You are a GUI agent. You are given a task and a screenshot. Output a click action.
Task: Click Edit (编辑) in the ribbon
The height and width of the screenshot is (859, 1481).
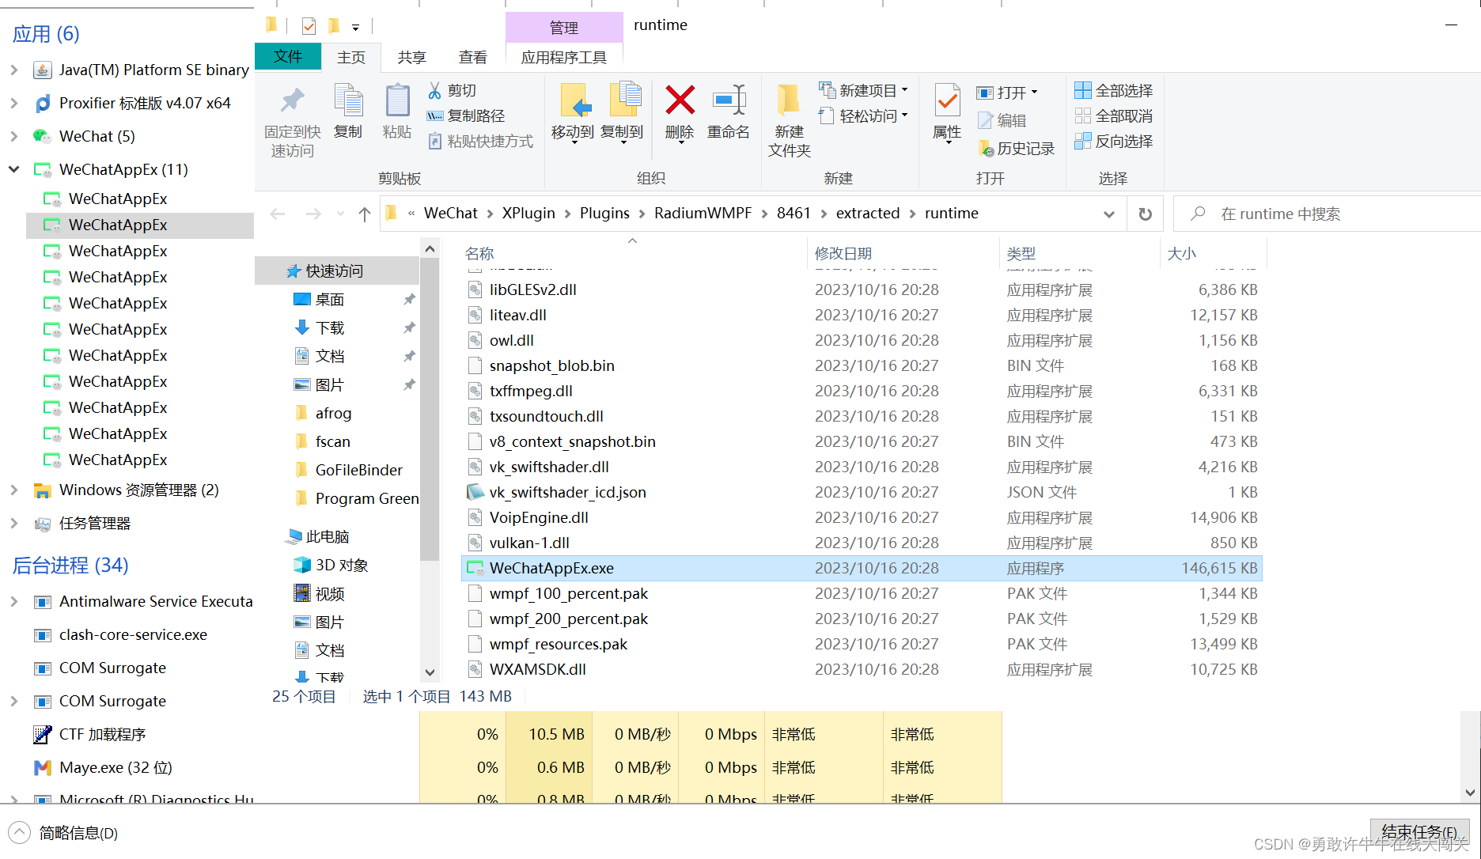(1002, 120)
